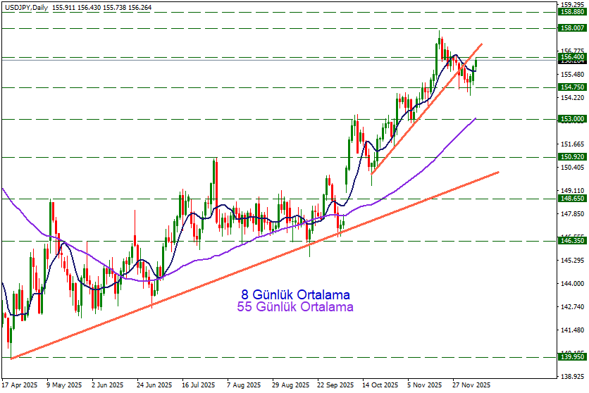Screen dimensions: 589x393
Task: Click the 146.350 price level tag
Action: (572, 241)
